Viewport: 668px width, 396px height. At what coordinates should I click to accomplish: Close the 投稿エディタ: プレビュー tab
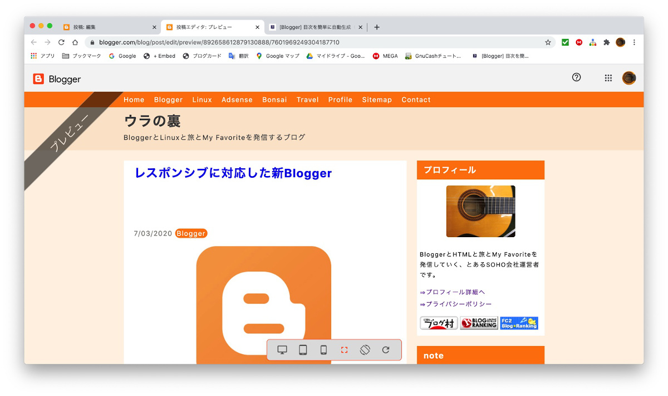[257, 27]
